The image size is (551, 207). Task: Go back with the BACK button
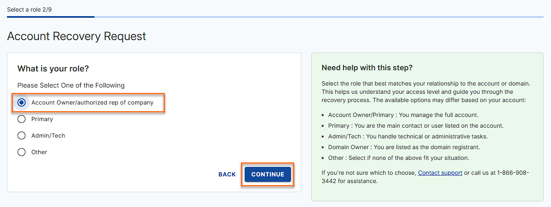(x=227, y=174)
